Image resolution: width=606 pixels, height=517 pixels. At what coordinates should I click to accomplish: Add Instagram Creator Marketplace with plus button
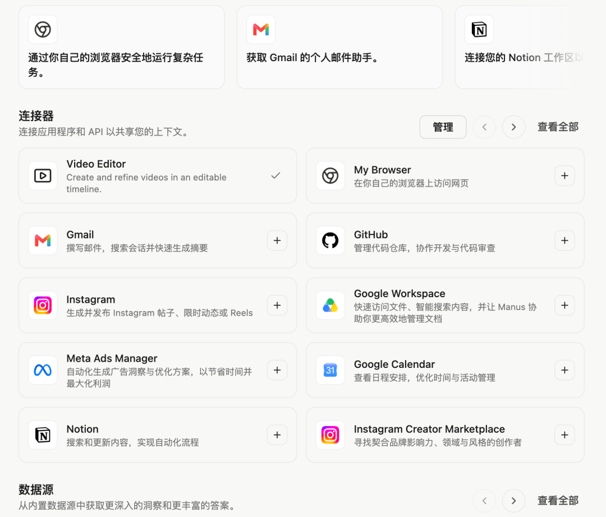(564, 435)
